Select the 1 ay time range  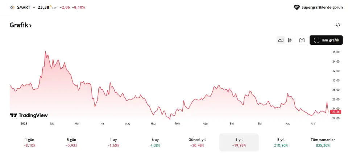pyautogui.click(x=113, y=142)
